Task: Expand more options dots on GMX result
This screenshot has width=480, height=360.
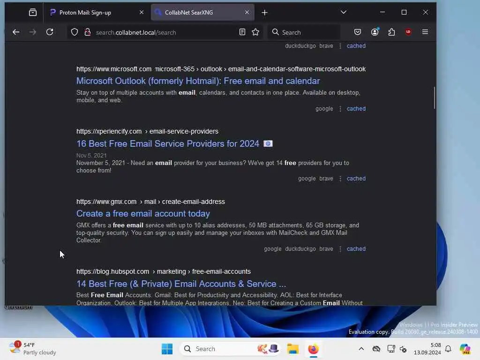Action: point(340,249)
